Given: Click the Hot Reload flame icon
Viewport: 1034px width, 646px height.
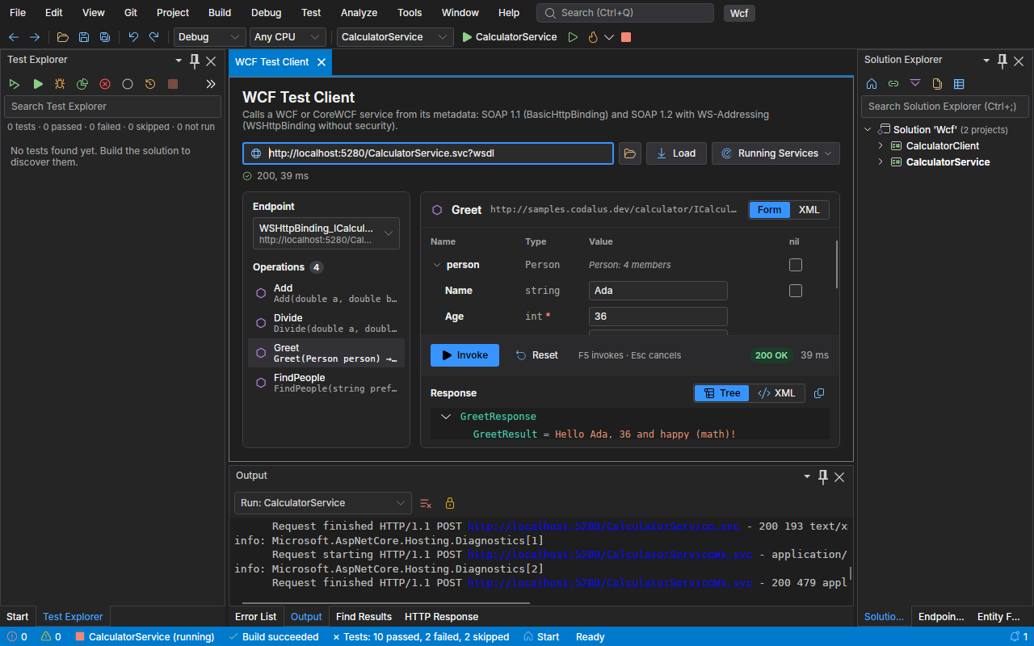Looking at the screenshot, I should pos(592,37).
